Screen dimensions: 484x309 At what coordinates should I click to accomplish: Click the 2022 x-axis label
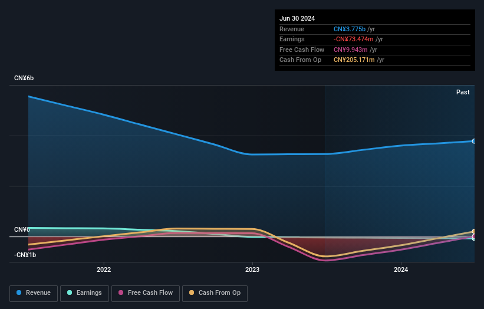click(104, 269)
